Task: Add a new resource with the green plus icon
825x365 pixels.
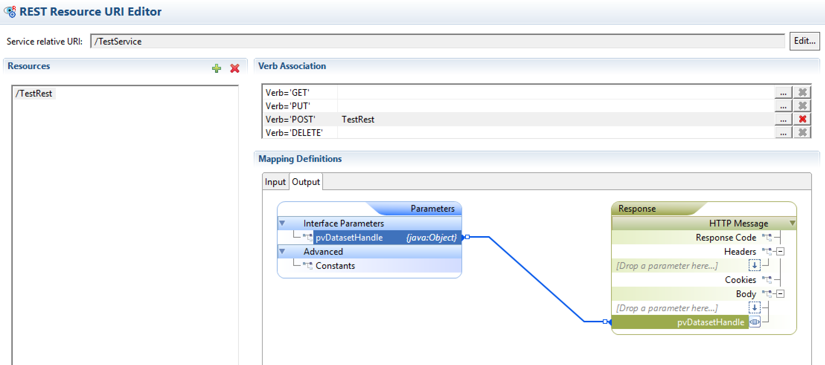Action: 216,68
